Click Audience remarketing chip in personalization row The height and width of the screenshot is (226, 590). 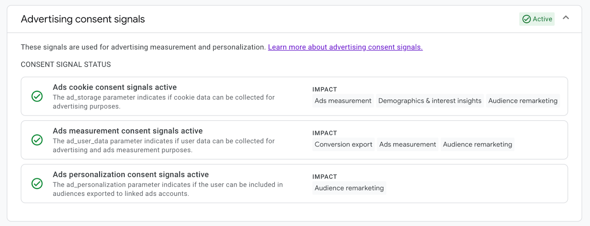pyautogui.click(x=349, y=188)
